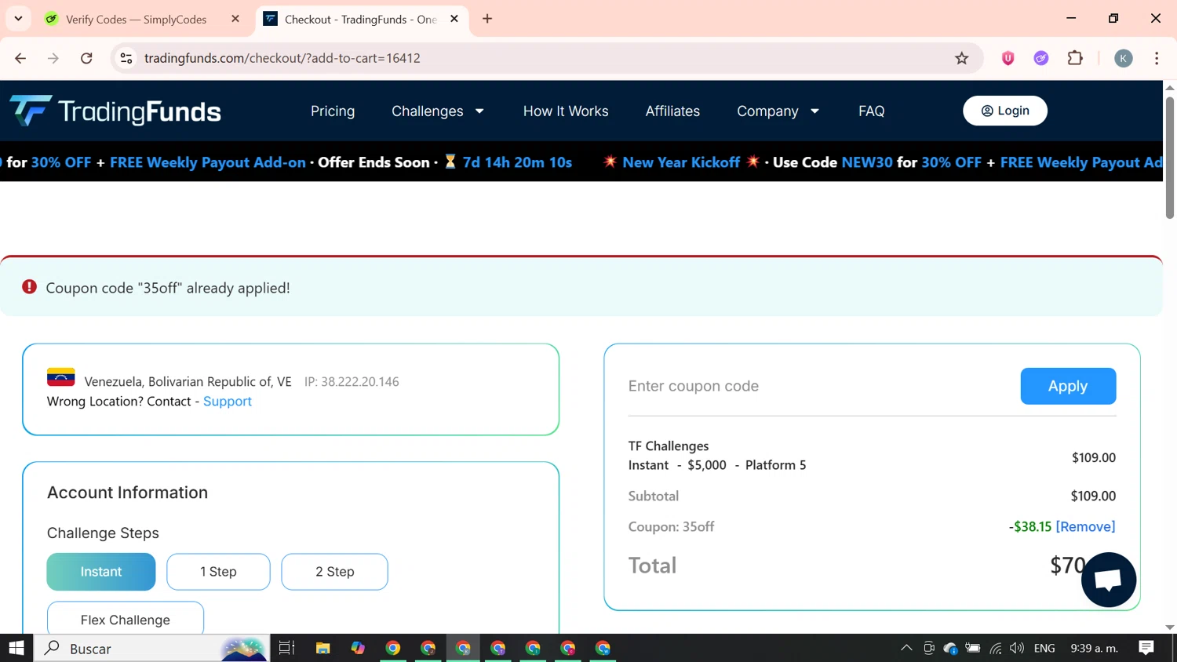
Task: Open a new browser tab
Action: tap(487, 19)
